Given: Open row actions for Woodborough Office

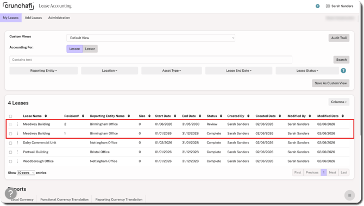Looking at the screenshot, I should tap(17, 161).
